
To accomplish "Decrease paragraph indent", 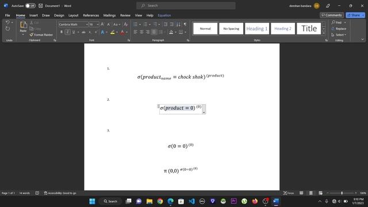I will 166,24.
